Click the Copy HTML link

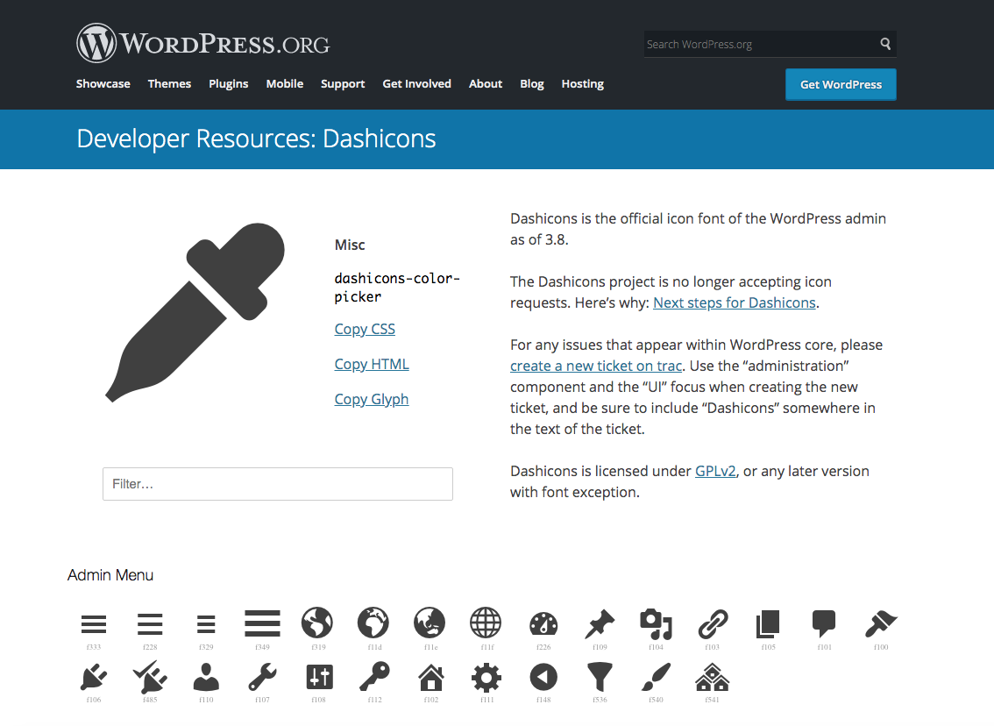[372, 364]
